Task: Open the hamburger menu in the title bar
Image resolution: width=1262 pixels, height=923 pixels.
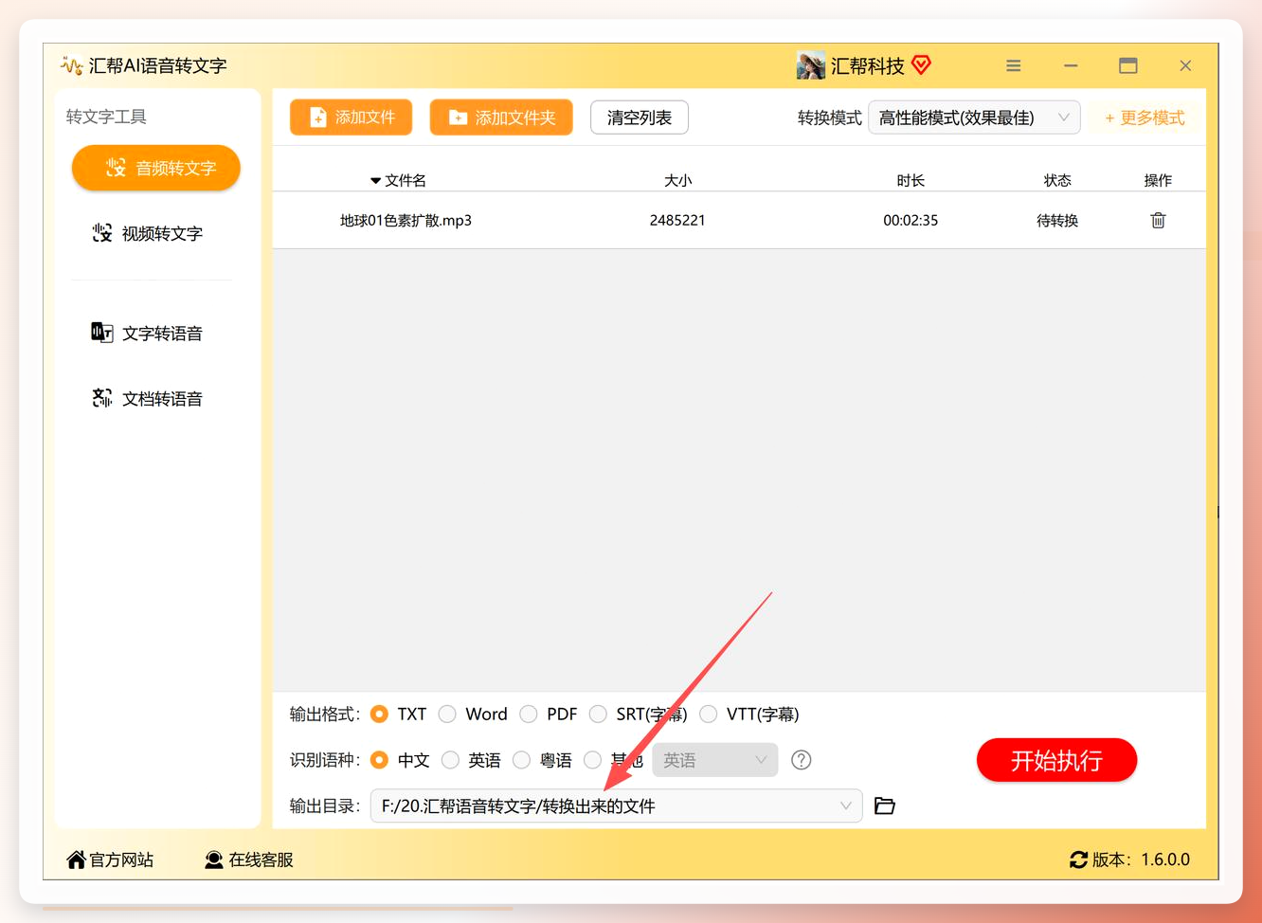Action: 1014,65
